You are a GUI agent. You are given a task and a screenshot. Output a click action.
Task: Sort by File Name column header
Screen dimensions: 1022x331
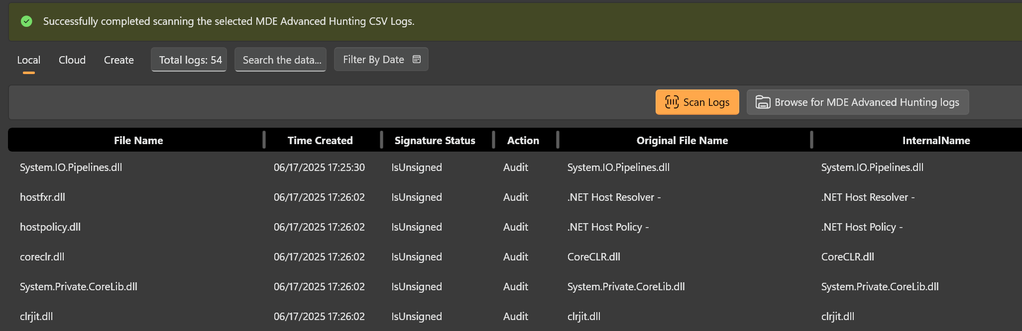pyautogui.click(x=138, y=141)
